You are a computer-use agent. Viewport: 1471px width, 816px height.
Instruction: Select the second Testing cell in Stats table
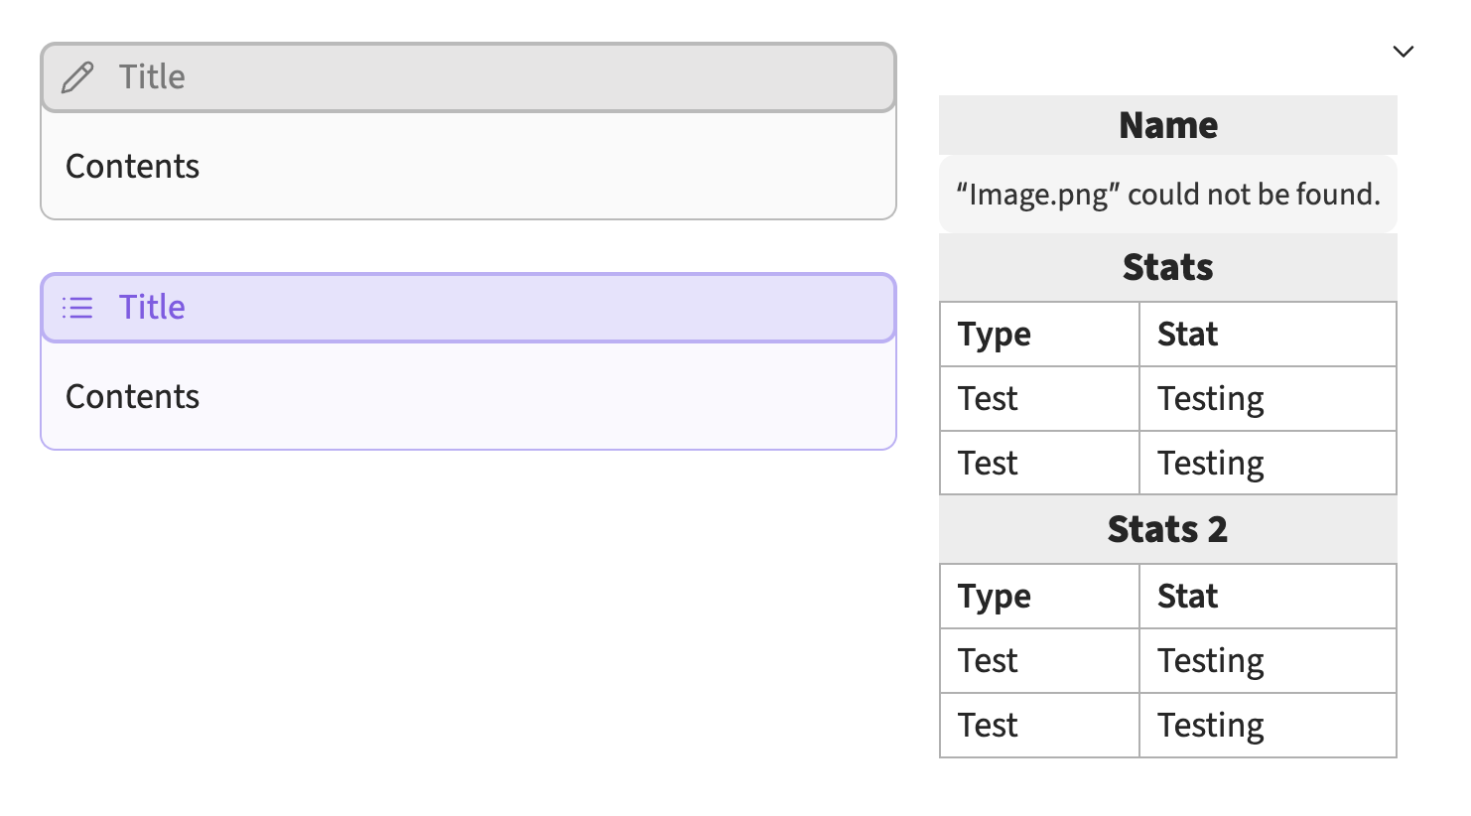[x=1210, y=464]
